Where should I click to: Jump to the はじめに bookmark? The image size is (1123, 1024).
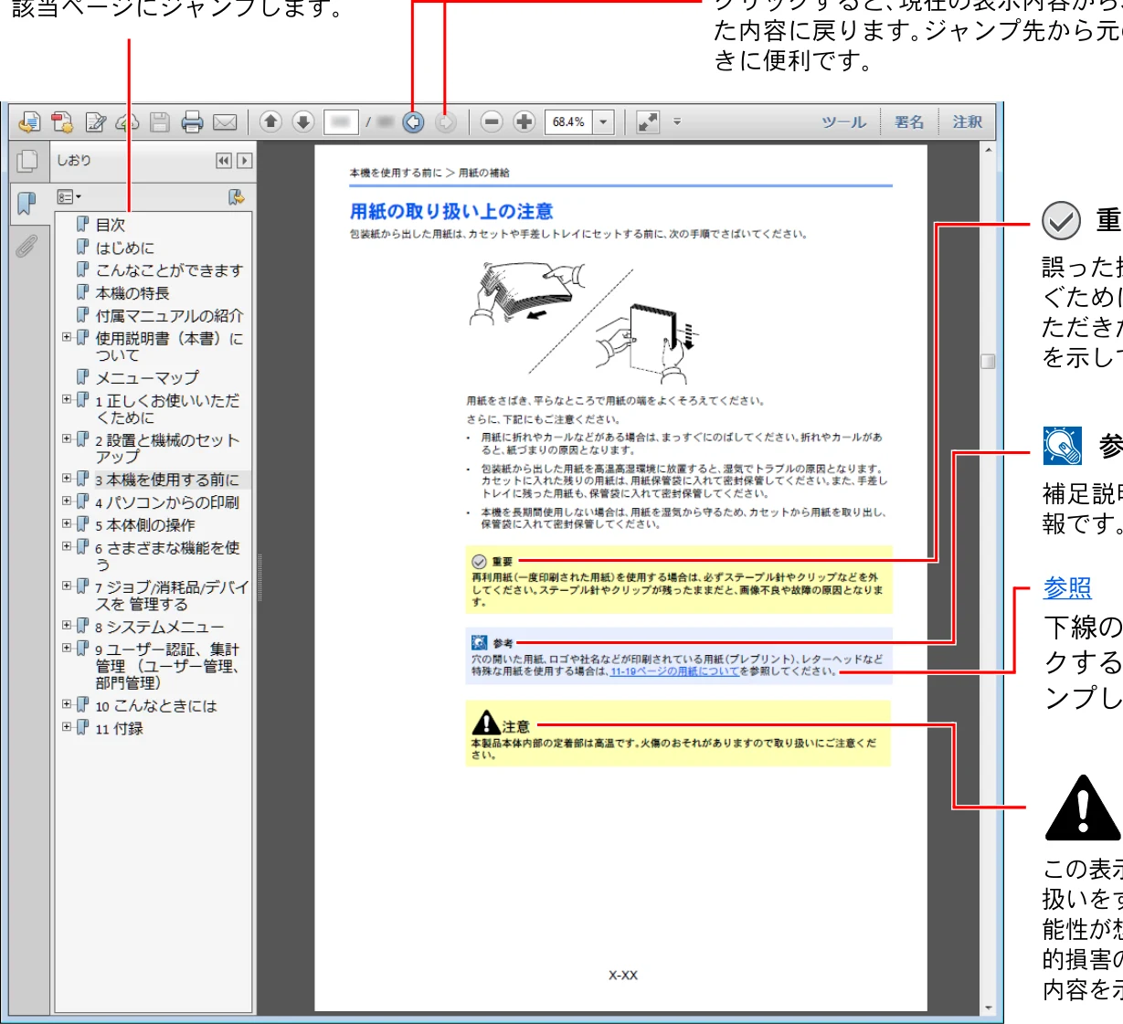125,248
